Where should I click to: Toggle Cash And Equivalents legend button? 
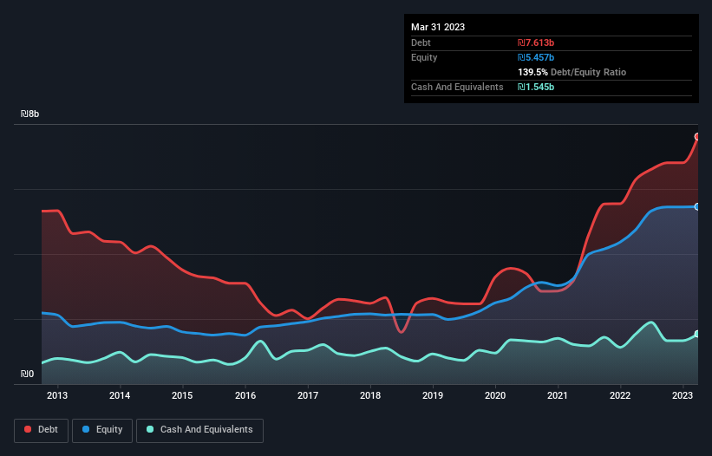199,430
